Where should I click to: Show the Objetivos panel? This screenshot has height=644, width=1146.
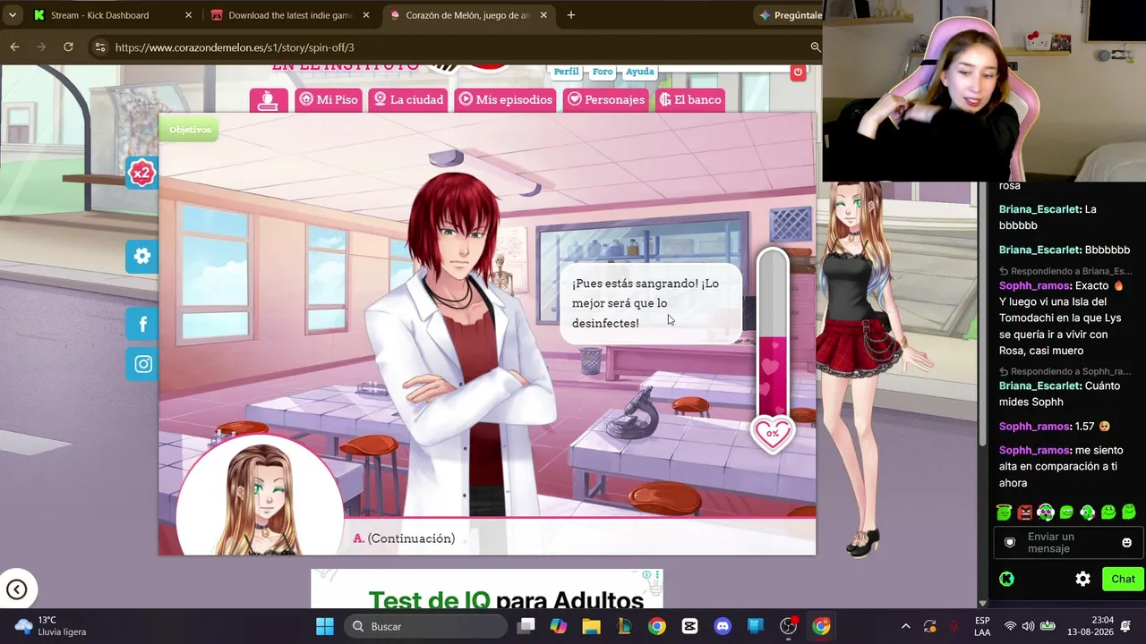tap(190, 130)
